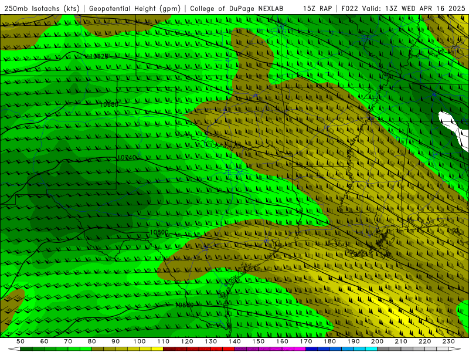Click the 10620 height contour label
Viewport: 469px width, 352px height.
click(99, 56)
